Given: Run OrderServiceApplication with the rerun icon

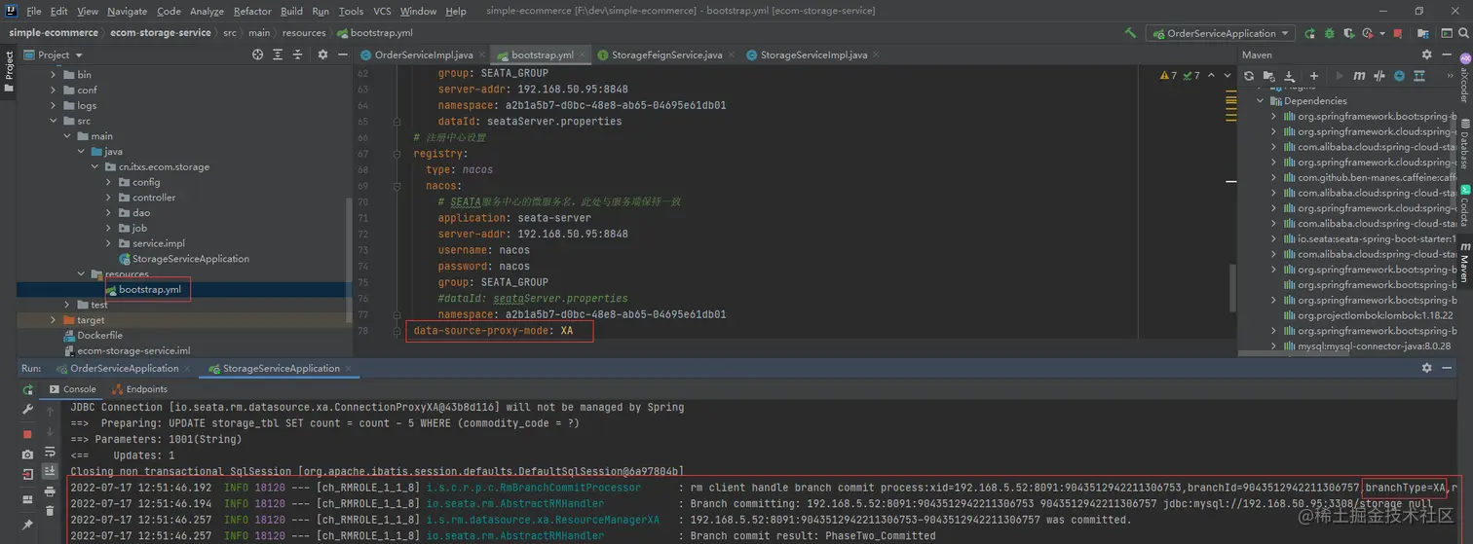Looking at the screenshot, I should coord(1309,33).
